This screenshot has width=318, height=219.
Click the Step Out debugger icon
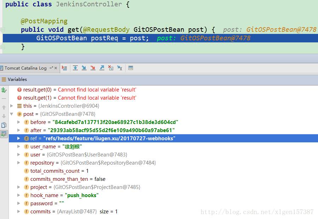coord(102,68)
